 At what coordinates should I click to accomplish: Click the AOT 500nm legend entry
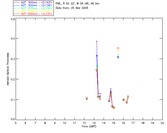tap(33, 5)
